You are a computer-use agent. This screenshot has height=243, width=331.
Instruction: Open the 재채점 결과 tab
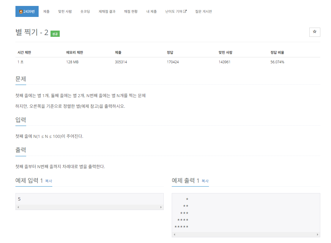(107, 11)
